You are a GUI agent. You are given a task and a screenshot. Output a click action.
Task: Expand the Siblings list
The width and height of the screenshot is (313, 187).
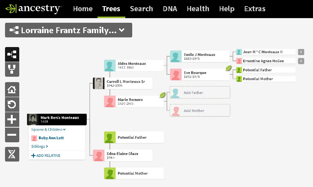pos(40,147)
